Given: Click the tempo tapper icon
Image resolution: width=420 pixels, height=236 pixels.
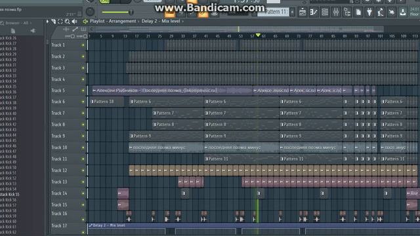Looking at the screenshot, I should click(x=381, y=12).
